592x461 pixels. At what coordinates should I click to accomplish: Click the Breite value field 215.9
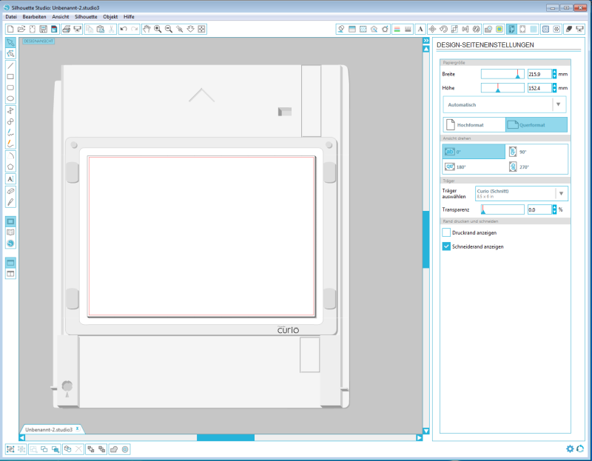pyautogui.click(x=539, y=74)
